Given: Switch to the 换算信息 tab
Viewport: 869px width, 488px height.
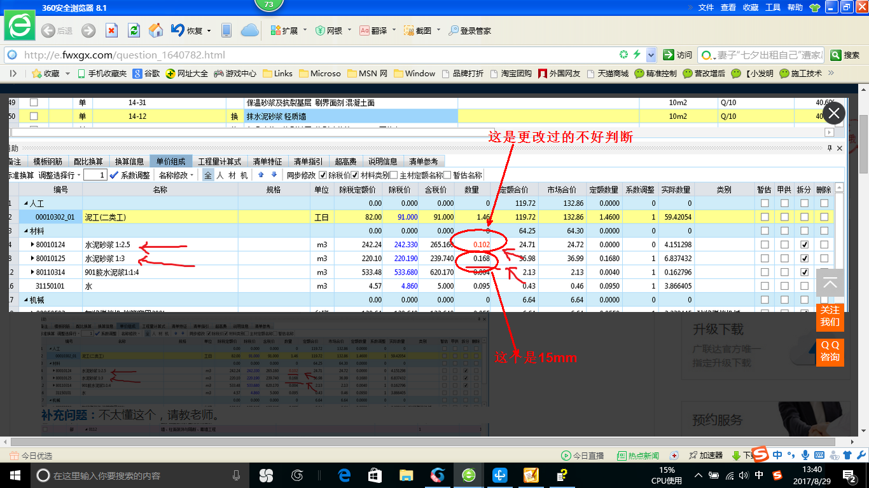Looking at the screenshot, I should pyautogui.click(x=129, y=161).
